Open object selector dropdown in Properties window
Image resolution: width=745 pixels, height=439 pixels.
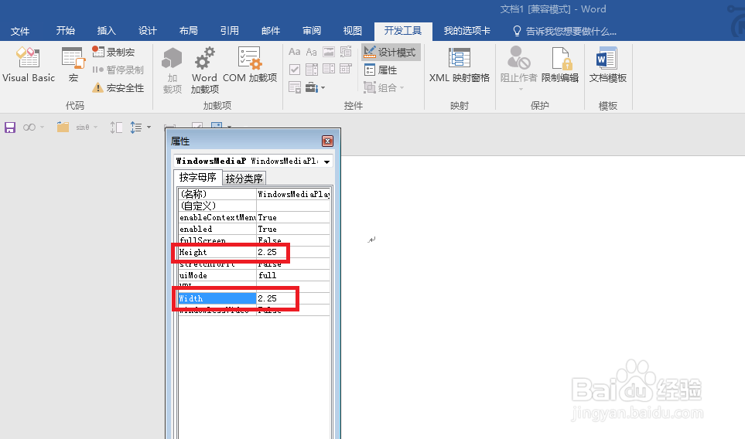(327, 162)
